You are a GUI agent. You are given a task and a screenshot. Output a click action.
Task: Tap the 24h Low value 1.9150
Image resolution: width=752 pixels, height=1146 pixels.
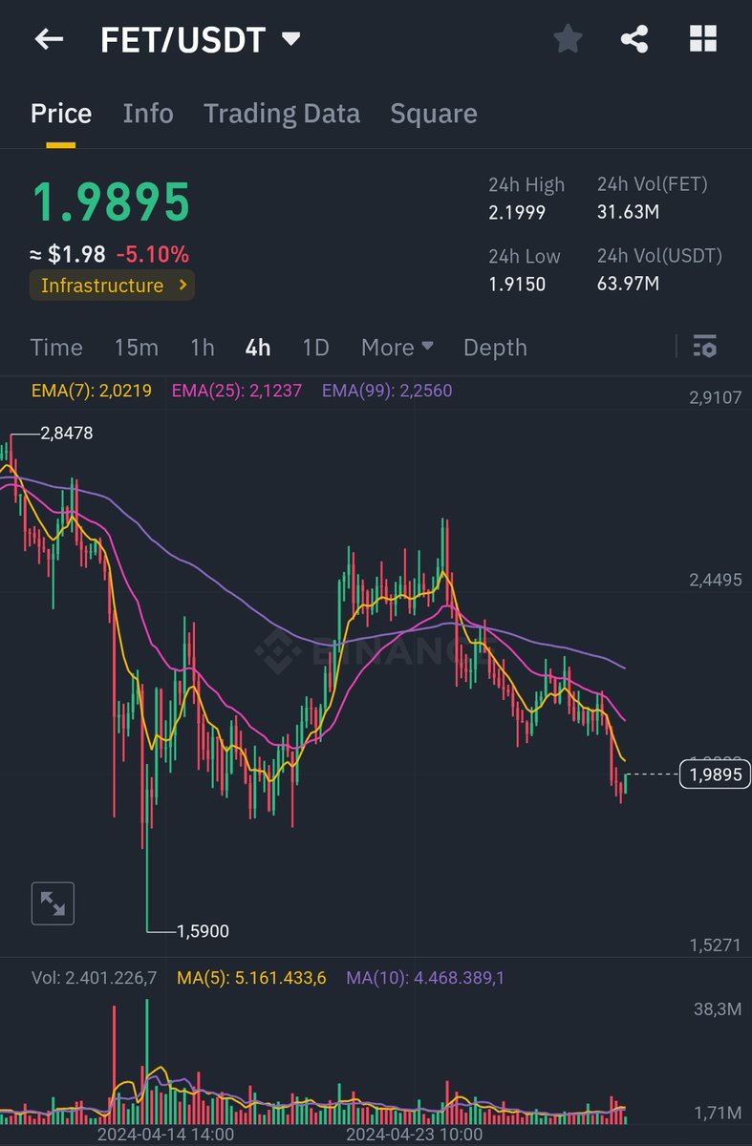(517, 284)
